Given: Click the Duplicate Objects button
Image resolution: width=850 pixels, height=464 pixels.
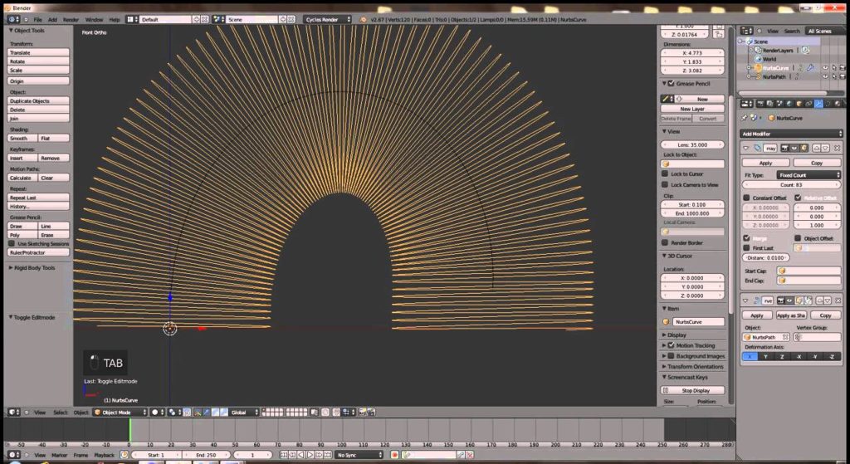Looking at the screenshot, I should (38, 101).
